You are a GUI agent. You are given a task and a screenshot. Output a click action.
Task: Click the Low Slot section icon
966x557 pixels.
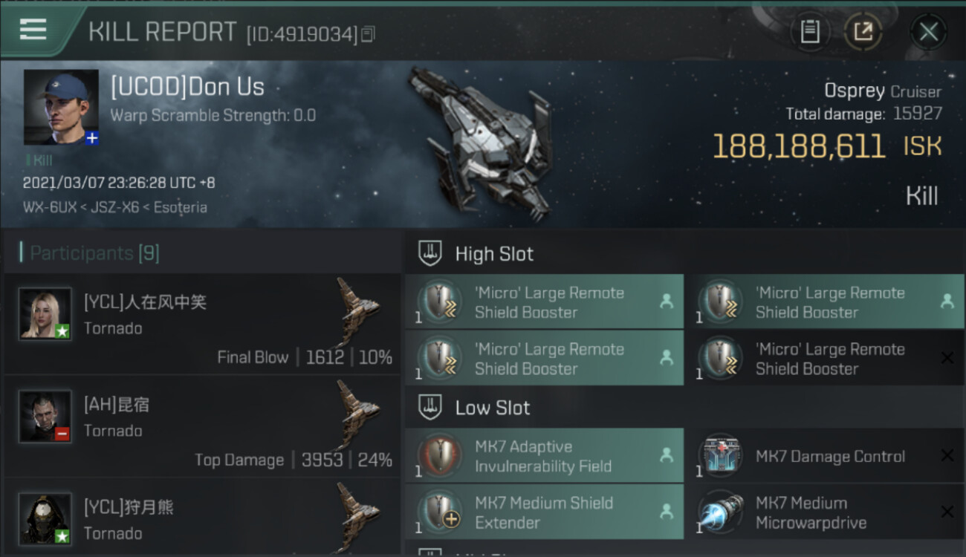(x=430, y=407)
